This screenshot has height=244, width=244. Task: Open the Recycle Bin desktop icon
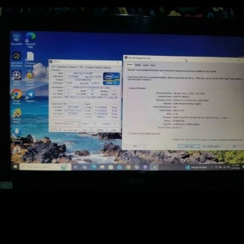coord(17,39)
